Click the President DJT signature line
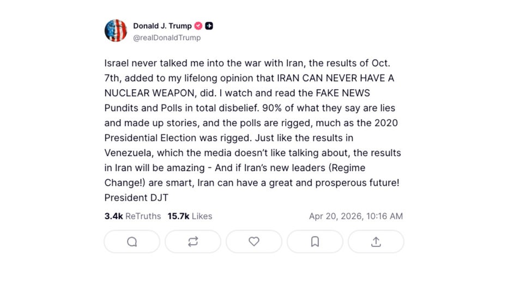The height and width of the screenshot is (285, 508). [x=136, y=198]
